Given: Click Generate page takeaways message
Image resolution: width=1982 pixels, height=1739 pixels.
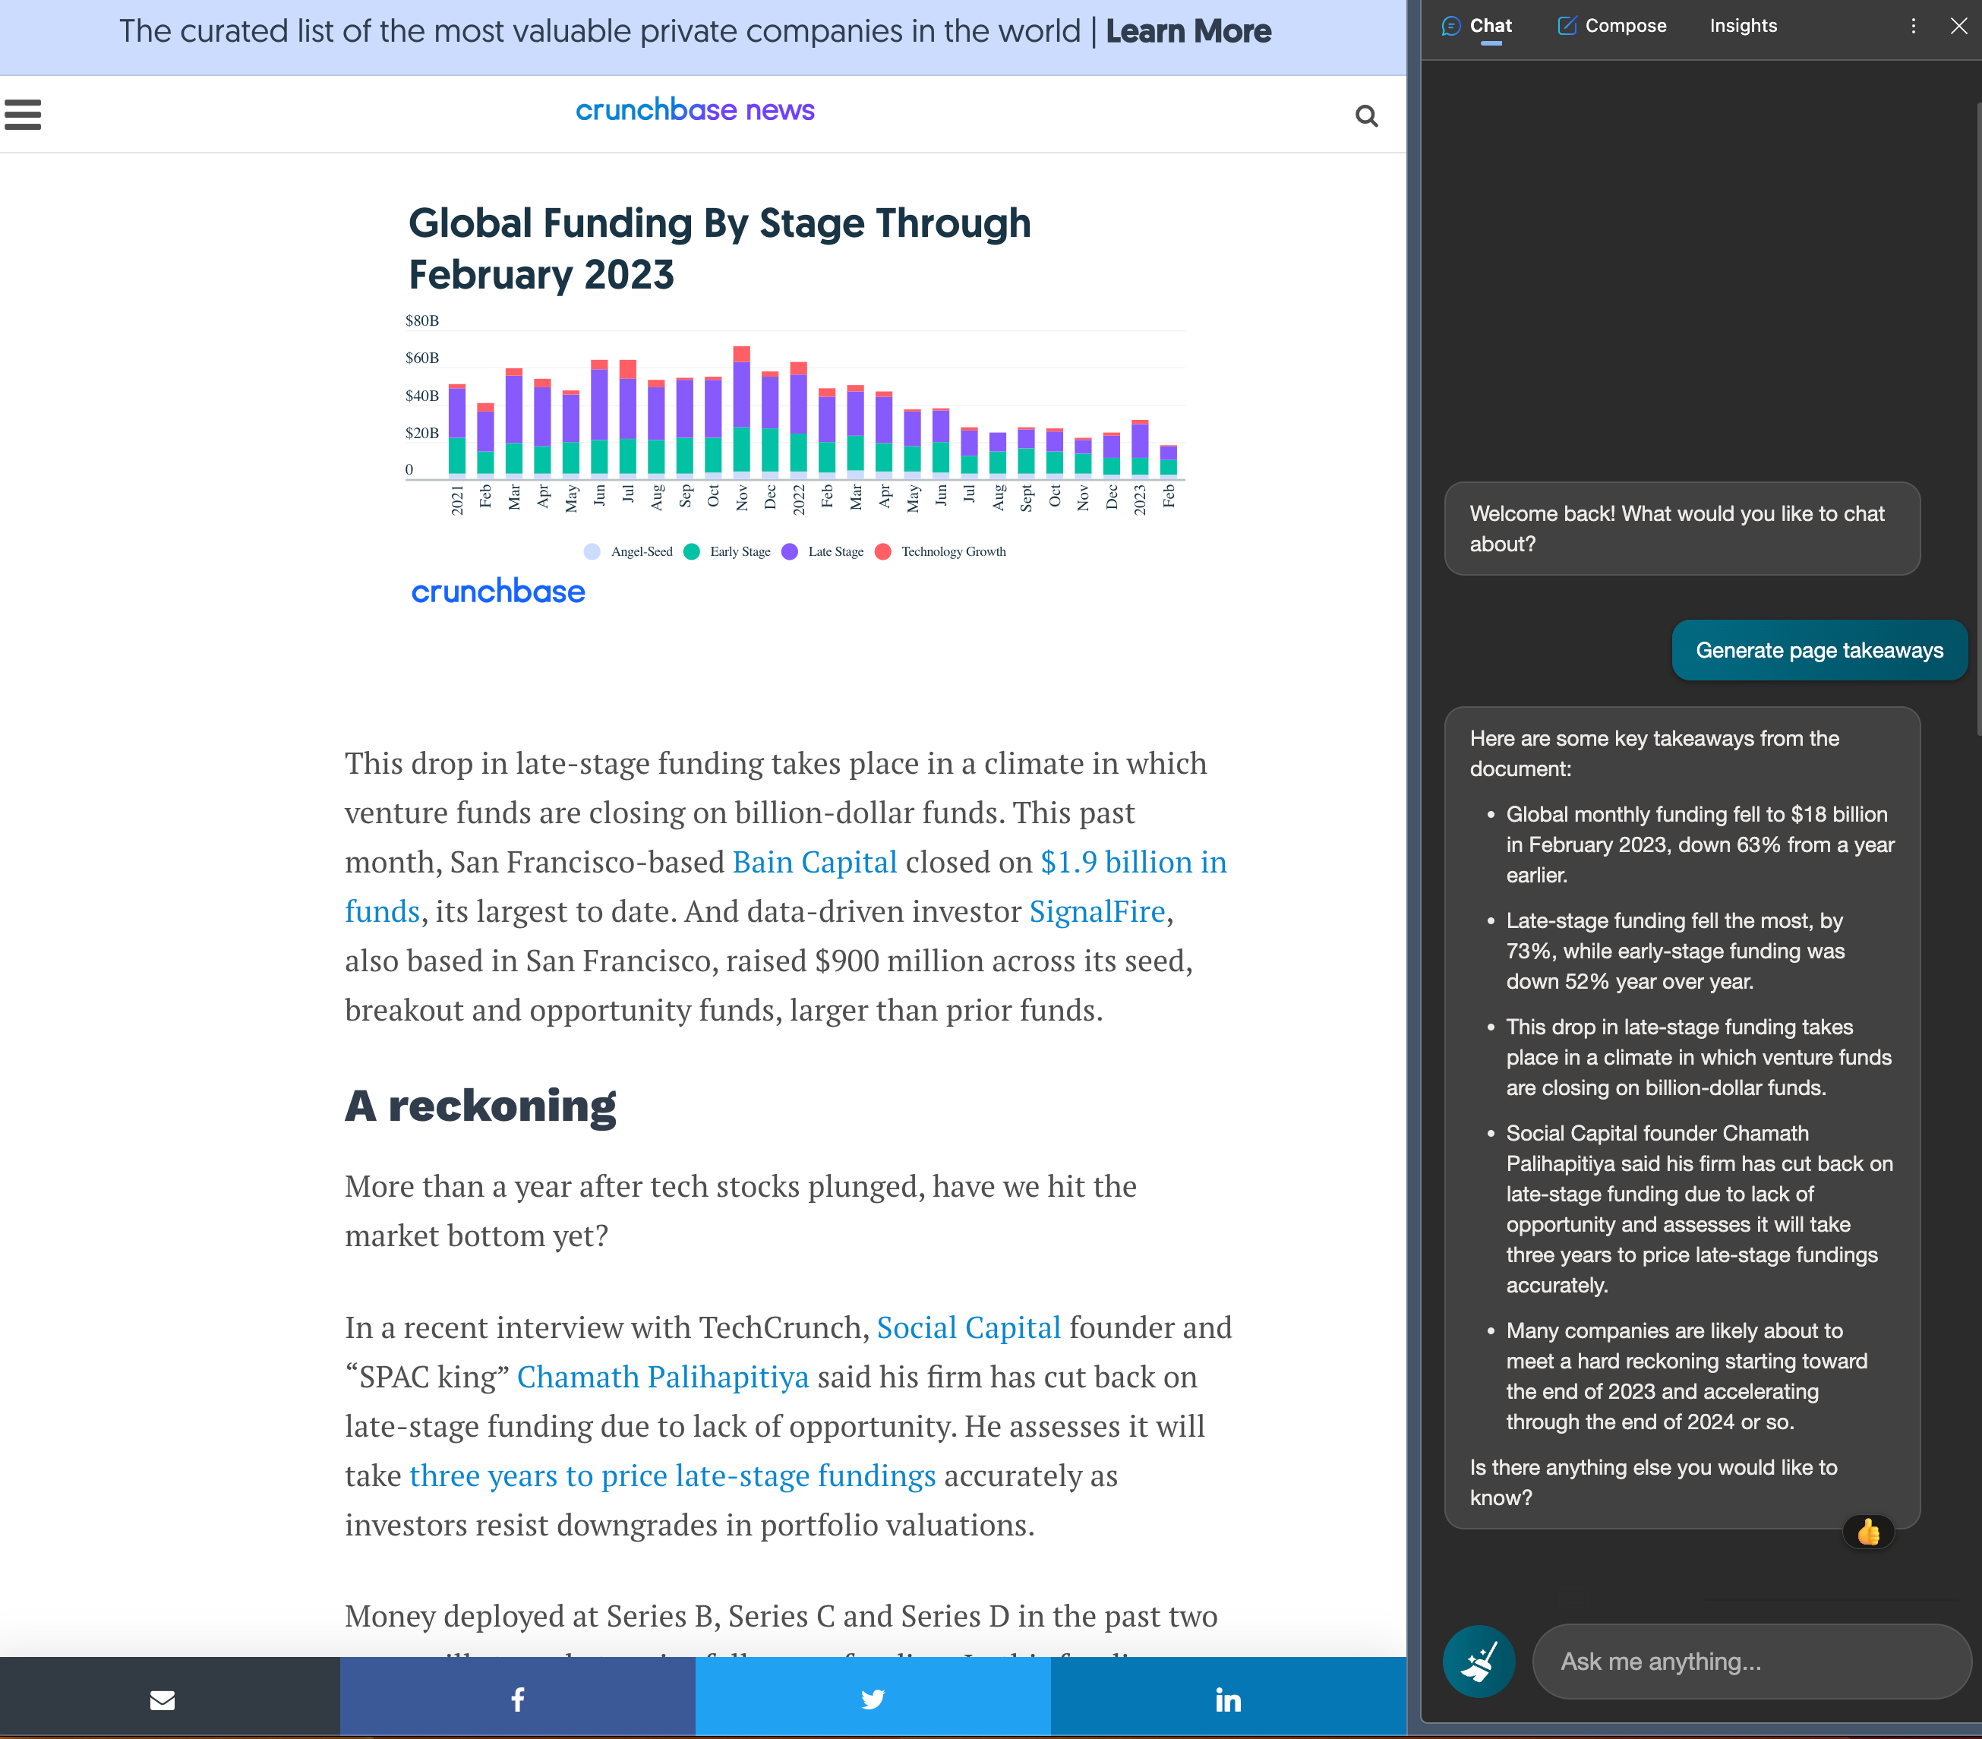Looking at the screenshot, I should tap(1819, 651).
